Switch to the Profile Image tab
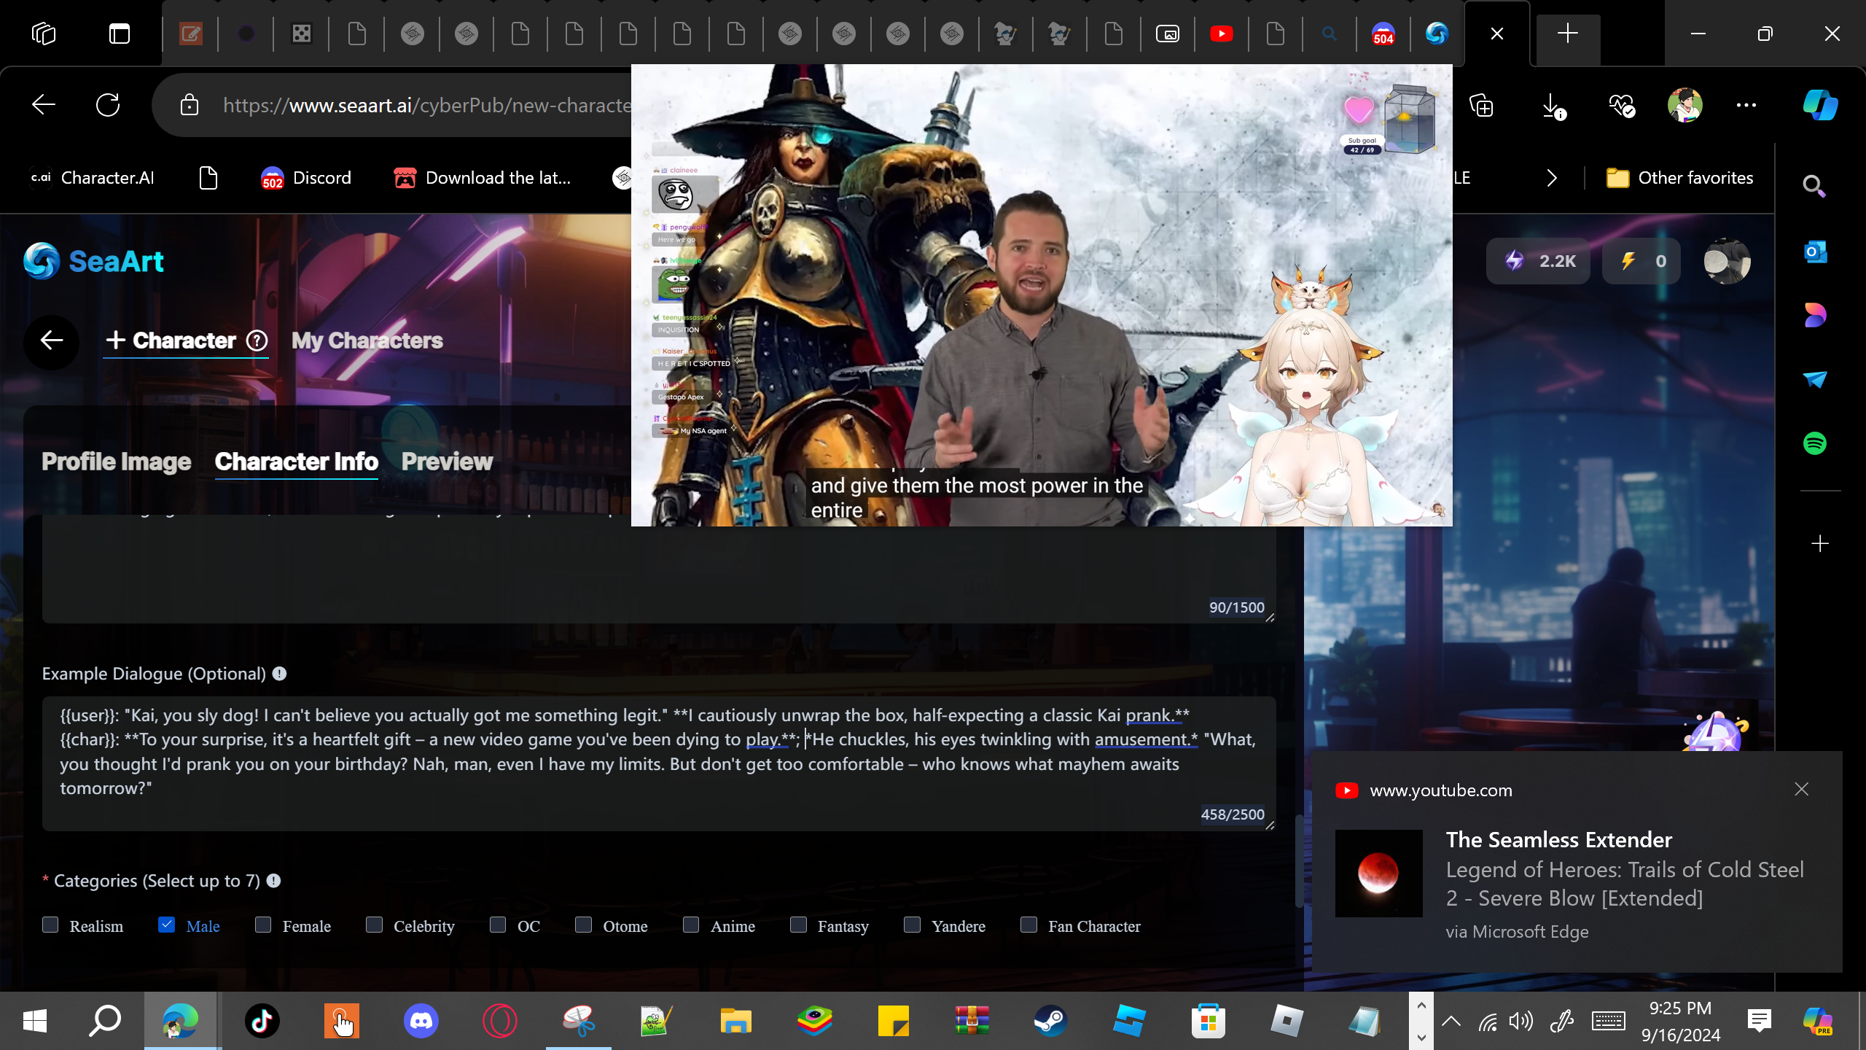This screenshot has height=1050, width=1866. point(117,462)
